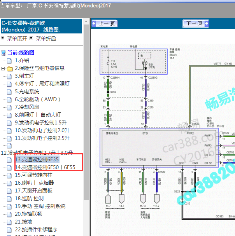Click page icon beside 18.巡航 控制
This screenshot has width=235, height=236.
(x=9, y=199)
